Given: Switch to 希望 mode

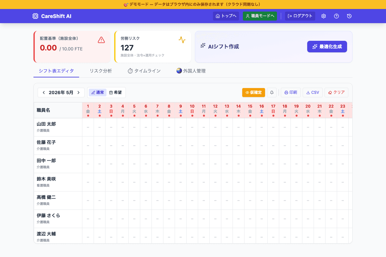Looking at the screenshot, I should [x=115, y=93].
